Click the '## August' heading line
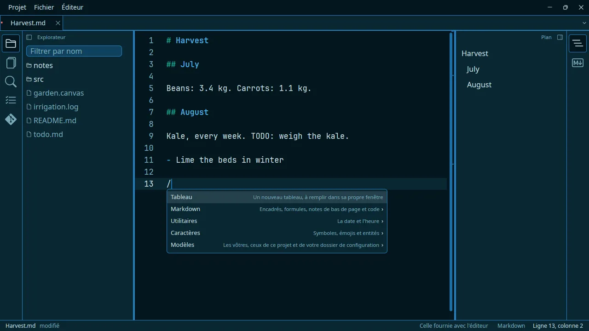 187,112
